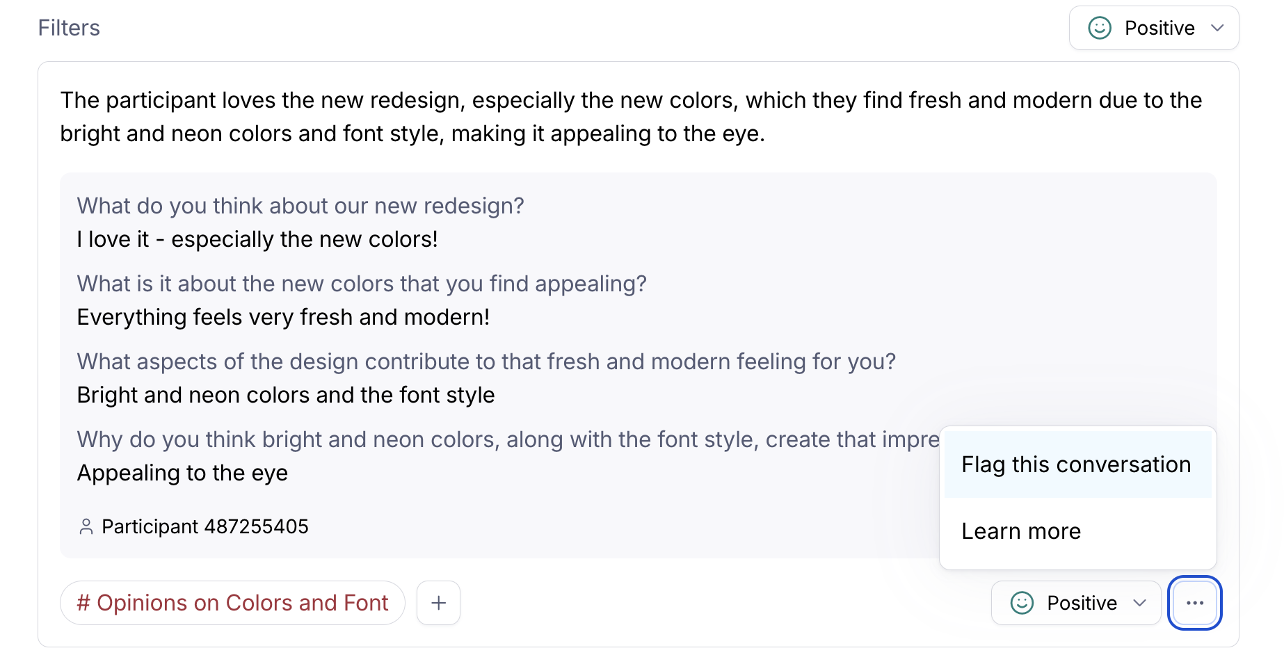1284x655 pixels.
Task: Select the answer 'Everything feels very fresh and modern!'
Action: coord(283,317)
